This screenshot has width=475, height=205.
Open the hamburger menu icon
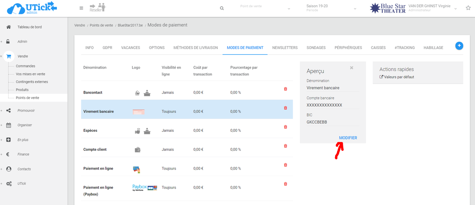click(82, 8)
